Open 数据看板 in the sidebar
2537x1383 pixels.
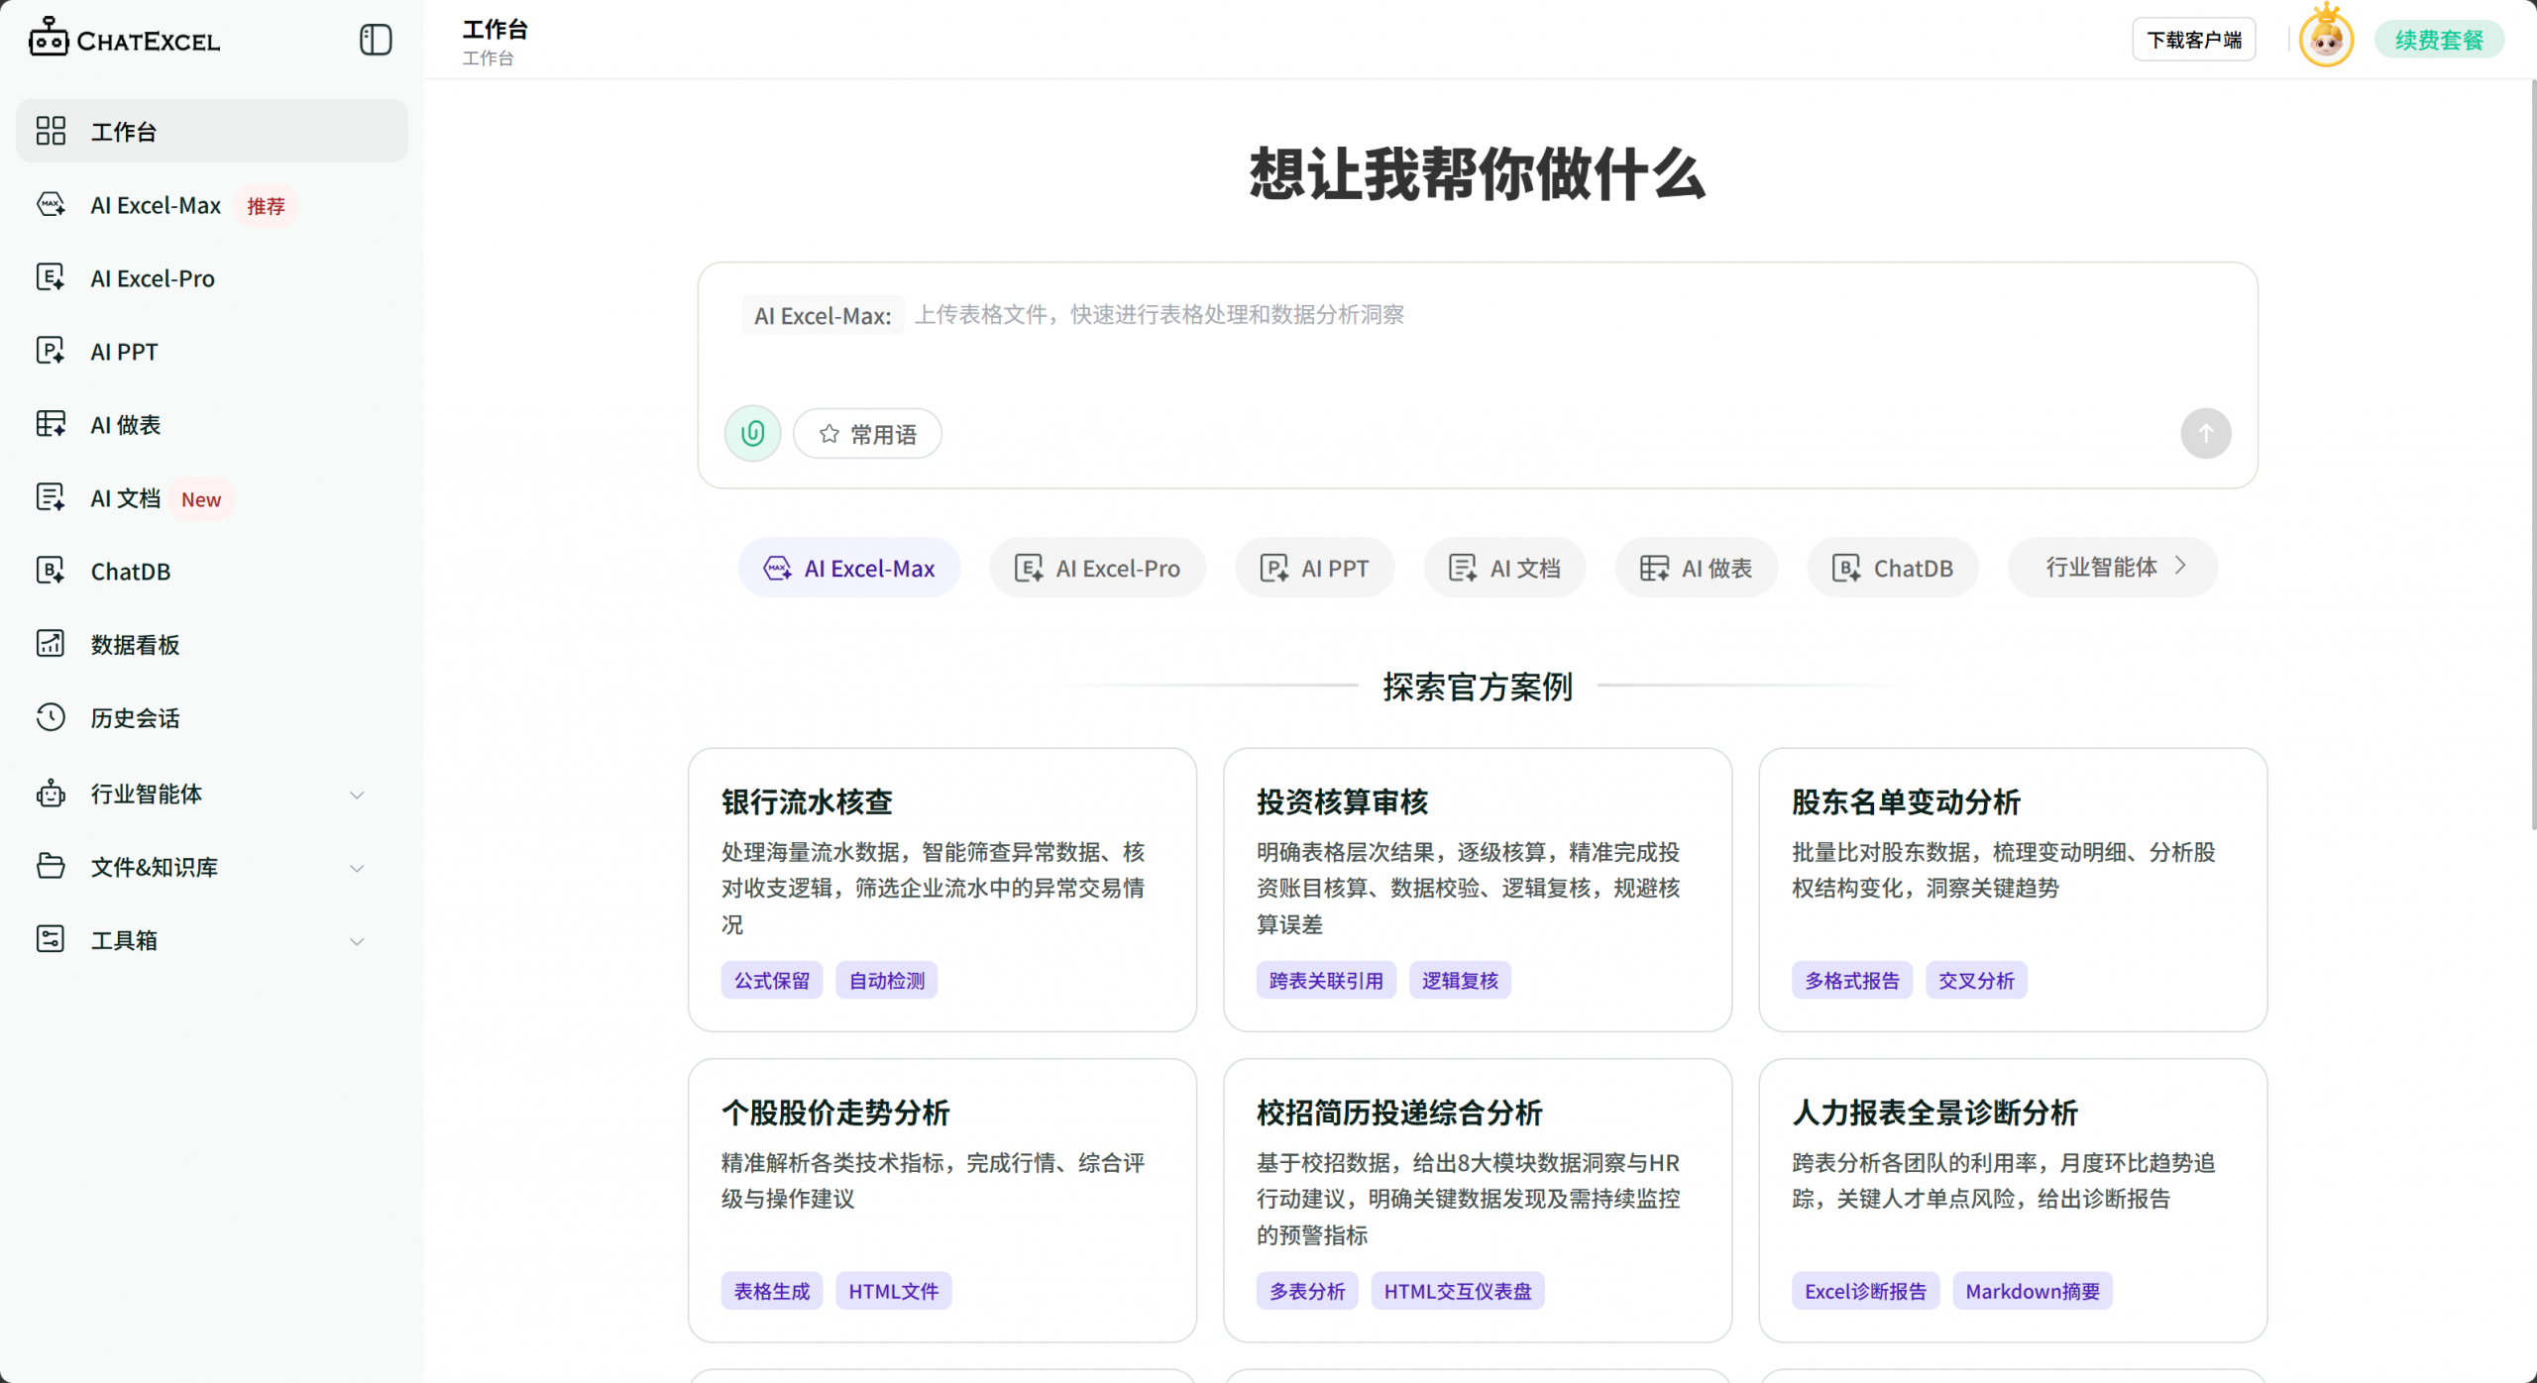tap(211, 644)
